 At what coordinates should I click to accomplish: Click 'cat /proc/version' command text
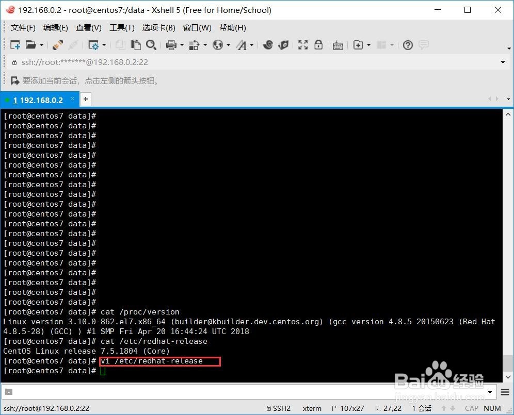pyautogui.click(x=140, y=312)
